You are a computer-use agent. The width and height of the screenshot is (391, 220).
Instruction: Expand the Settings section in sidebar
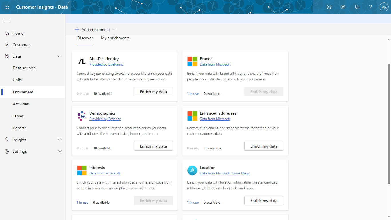[60, 151]
